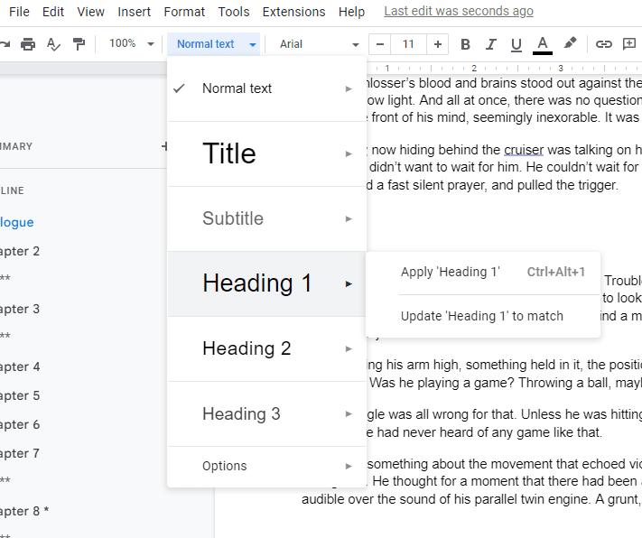Click the underlined word 'cruiser' in document
Viewport: 642px width, 538px height.
[524, 150]
